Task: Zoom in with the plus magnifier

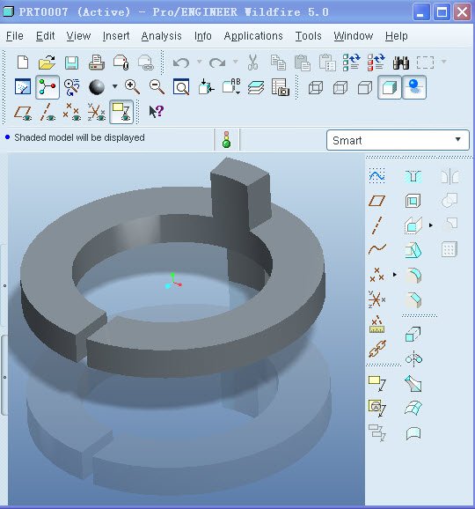Action: (x=132, y=86)
